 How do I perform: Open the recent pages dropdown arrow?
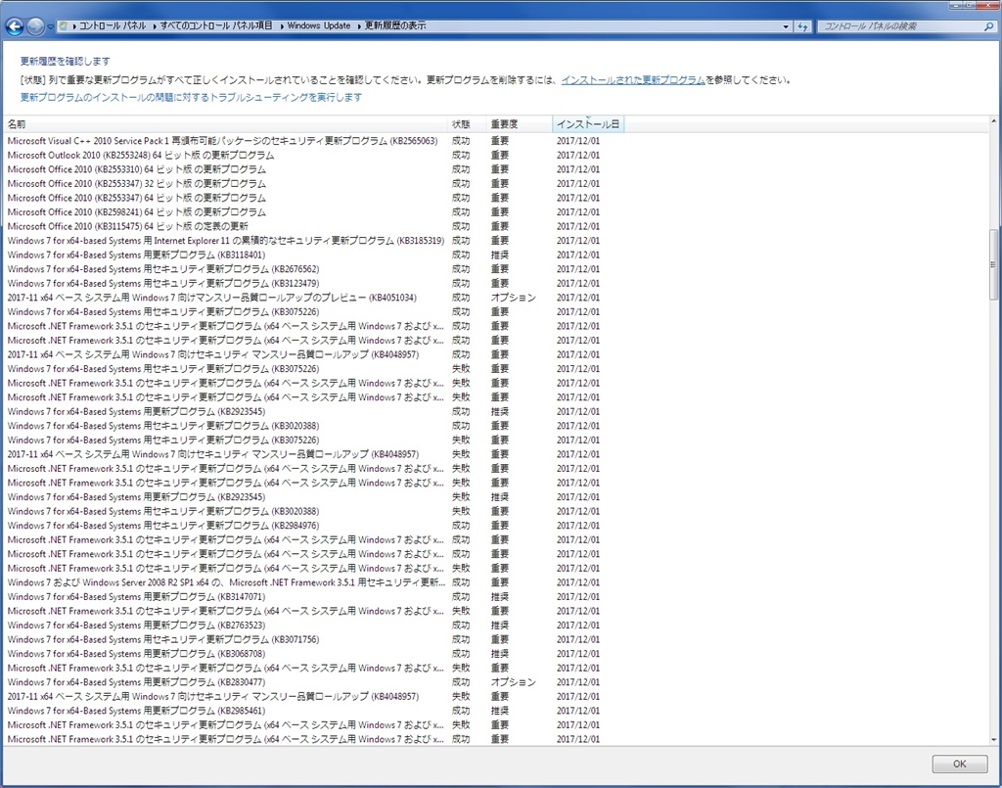pyautogui.click(x=51, y=26)
